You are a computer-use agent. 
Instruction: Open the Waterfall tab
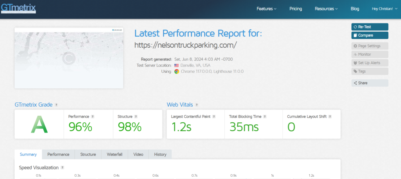115,154
